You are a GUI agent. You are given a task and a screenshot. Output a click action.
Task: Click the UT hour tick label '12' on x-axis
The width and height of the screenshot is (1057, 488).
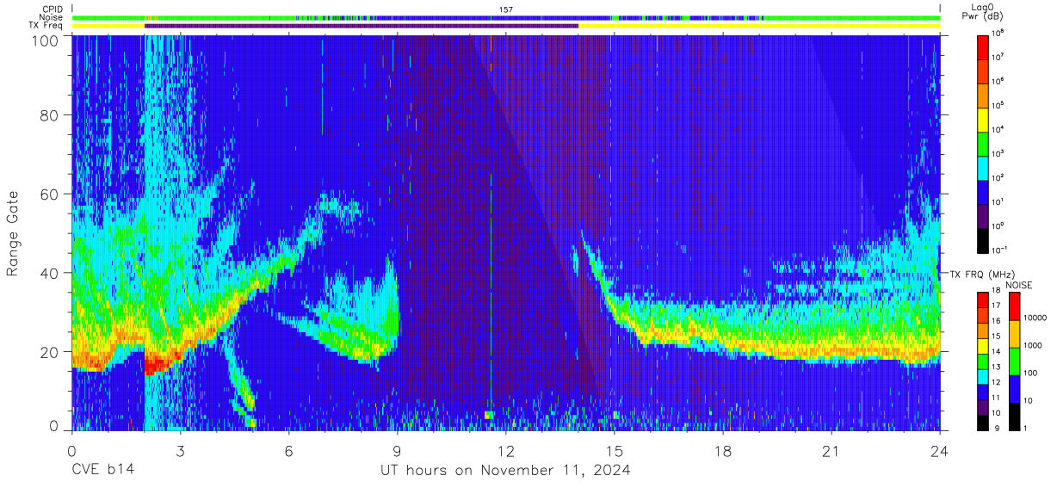(506, 450)
